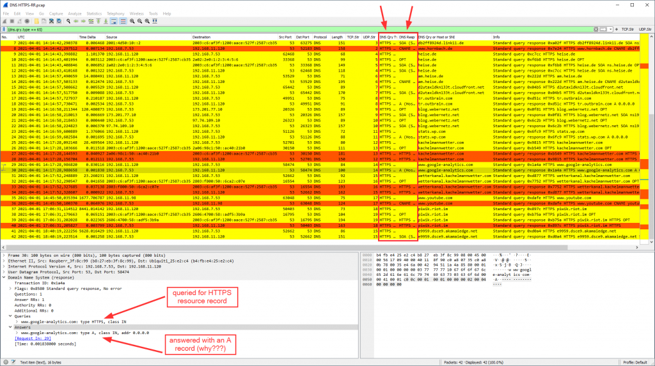
Task: Click the start capture shark fin icon
Action: point(4,21)
